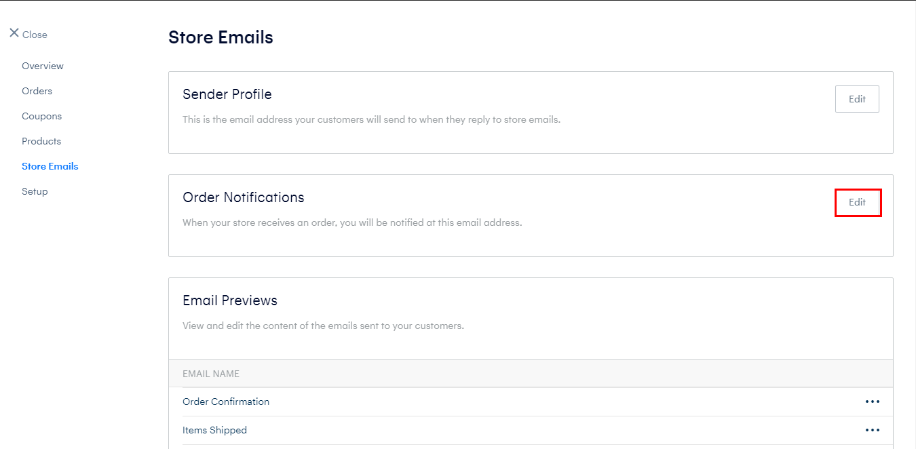Open the Order Confirmation email
Viewport: 916px width, 449px height.
pyautogui.click(x=226, y=402)
